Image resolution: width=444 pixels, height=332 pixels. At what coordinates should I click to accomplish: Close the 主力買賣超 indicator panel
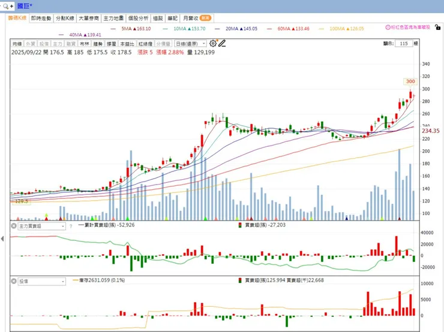14,226
